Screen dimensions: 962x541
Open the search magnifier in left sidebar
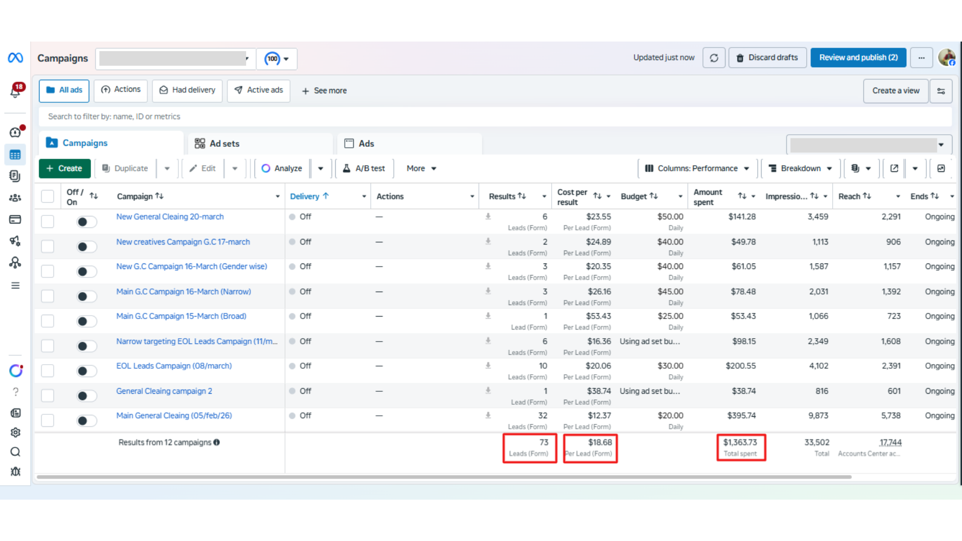16,452
